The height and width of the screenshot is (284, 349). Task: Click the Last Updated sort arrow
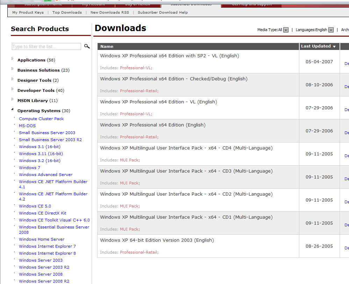[334, 46]
